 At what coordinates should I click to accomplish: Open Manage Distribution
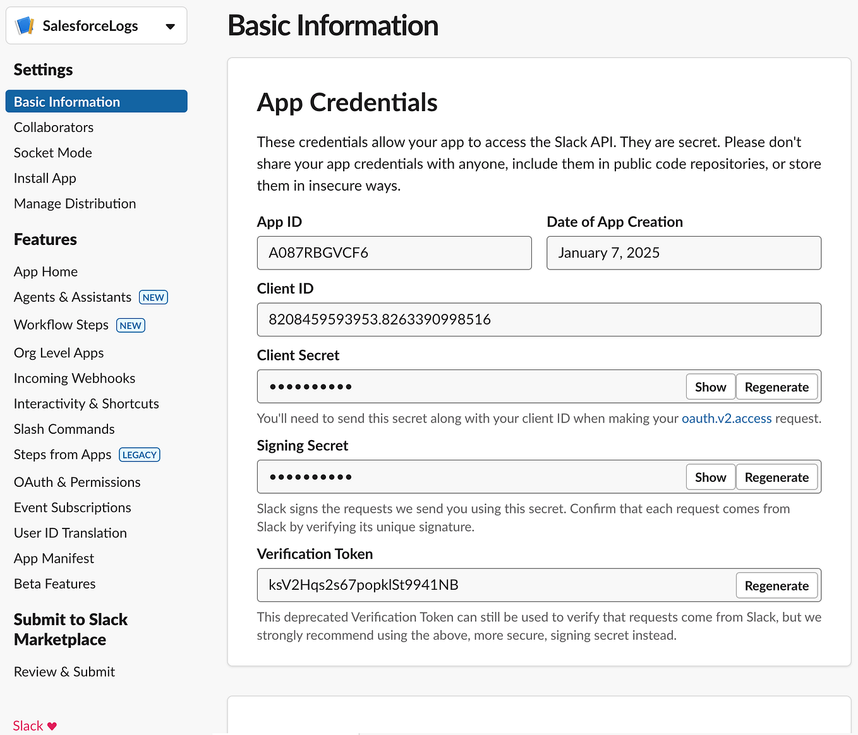pos(75,203)
